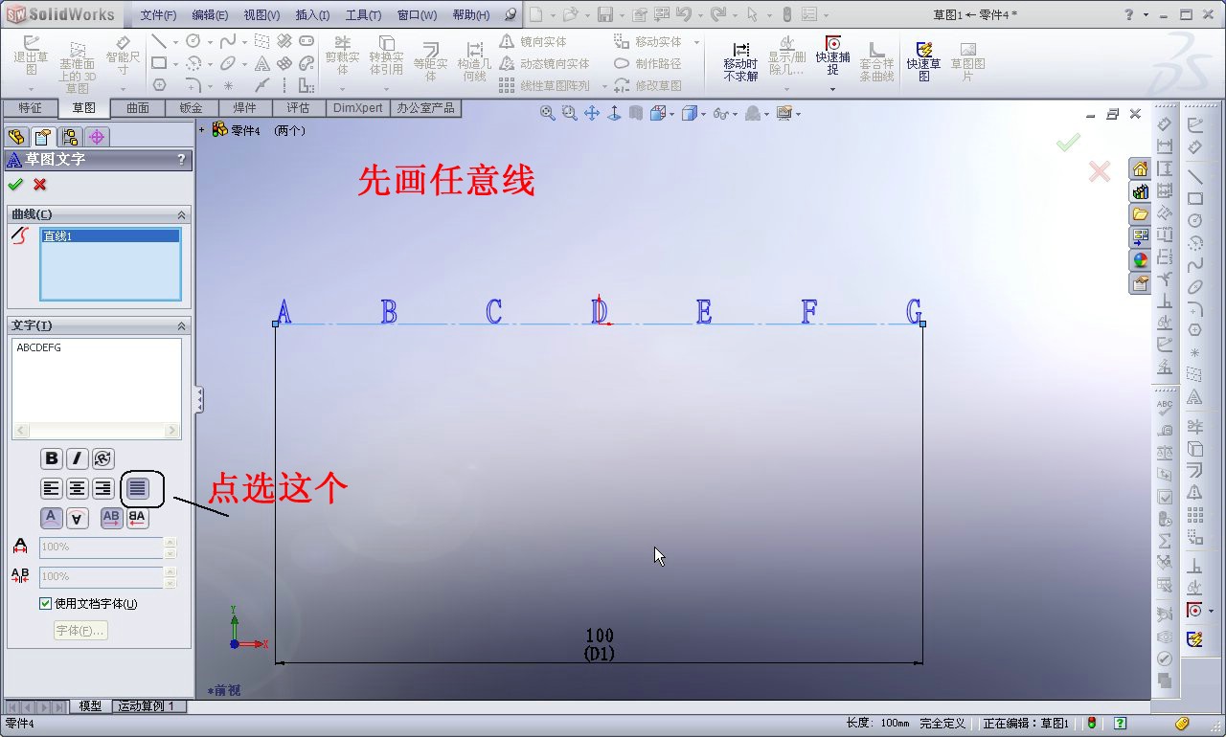This screenshot has width=1226, height=737.
Task: Align sketch text to the right
Action: tap(103, 489)
